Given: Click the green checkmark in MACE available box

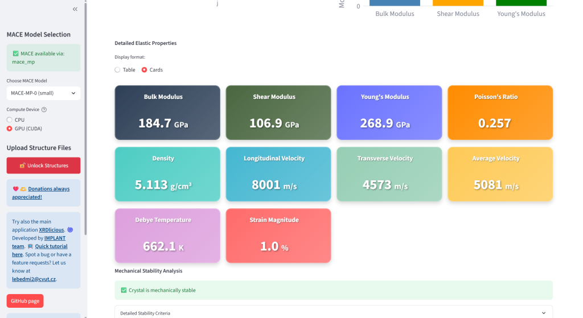Looking at the screenshot, I should point(15,53).
